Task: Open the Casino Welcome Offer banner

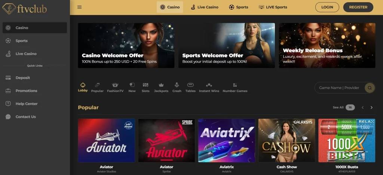Action: tap(126, 45)
